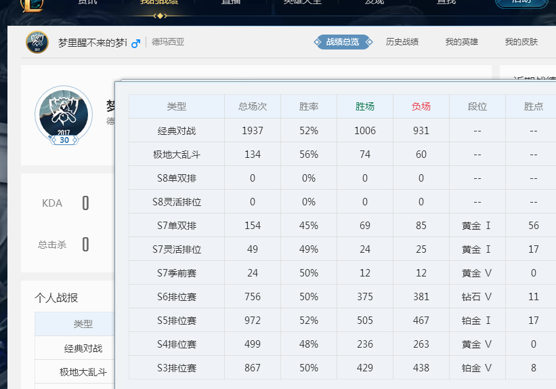Click the small summoner avatar beside the name

[37, 42]
